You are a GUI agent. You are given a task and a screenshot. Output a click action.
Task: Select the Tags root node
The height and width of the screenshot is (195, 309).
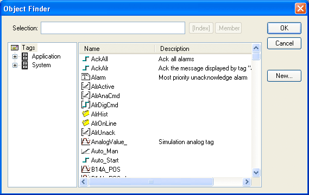pos(29,48)
